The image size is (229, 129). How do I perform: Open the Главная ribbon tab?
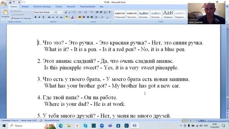(14, 6)
